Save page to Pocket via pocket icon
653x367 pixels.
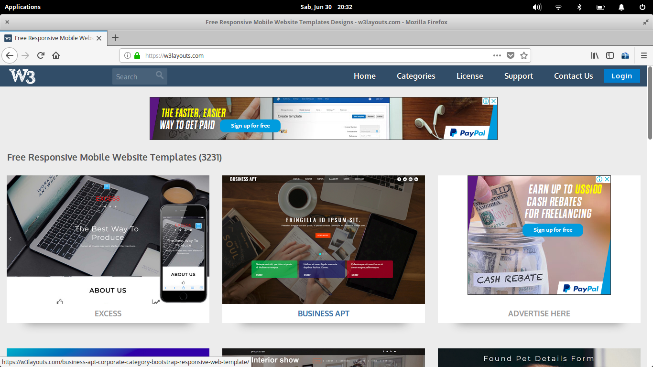coord(511,55)
